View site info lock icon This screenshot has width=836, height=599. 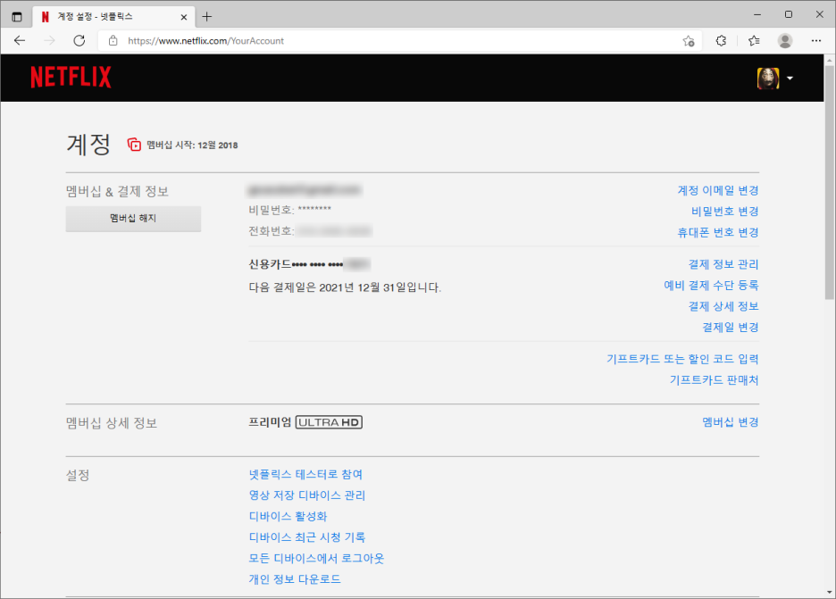[113, 40]
